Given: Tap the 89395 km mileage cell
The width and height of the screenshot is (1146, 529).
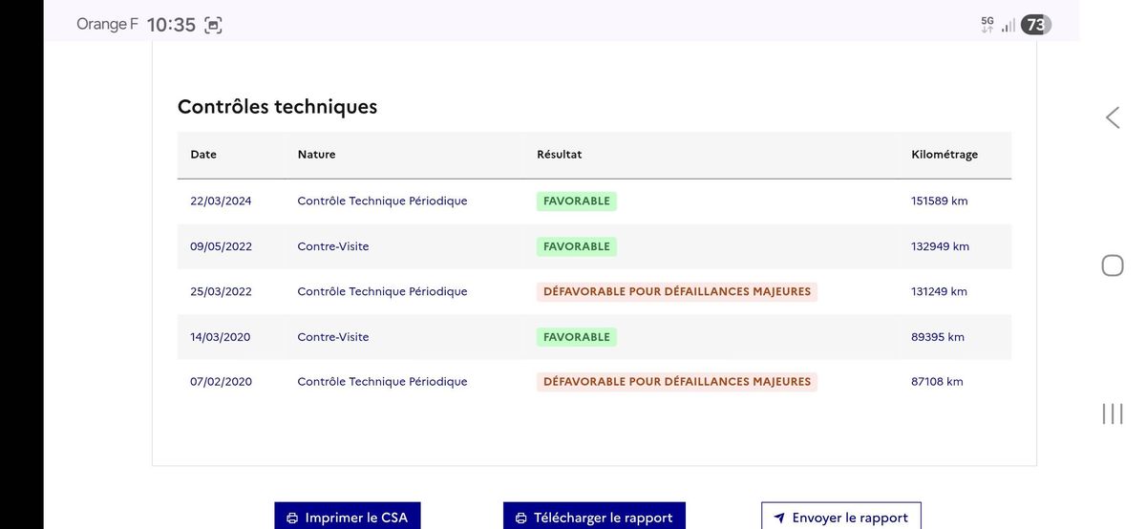Looking at the screenshot, I should (938, 337).
